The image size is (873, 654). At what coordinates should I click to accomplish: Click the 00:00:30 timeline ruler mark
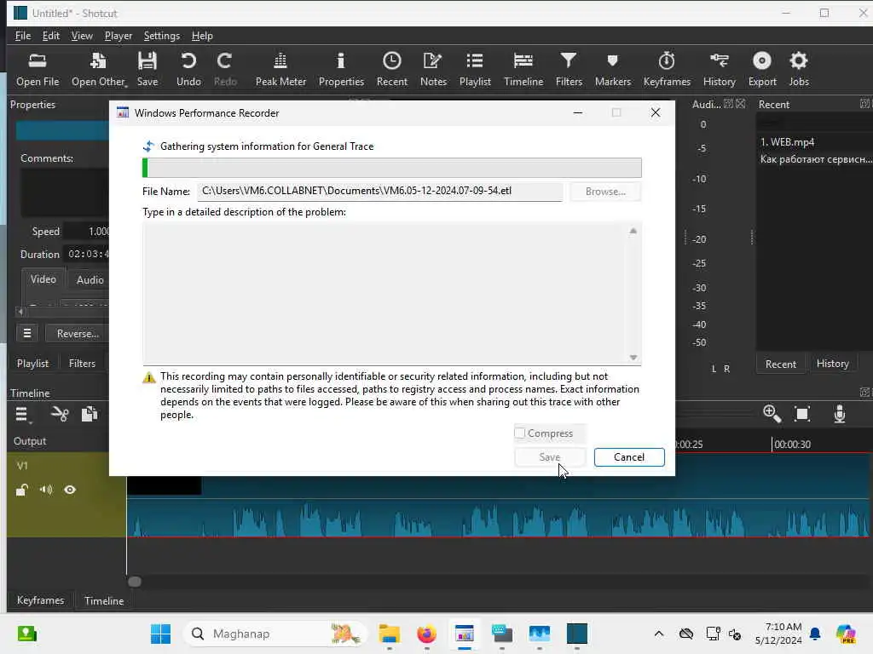pyautogui.click(x=792, y=445)
